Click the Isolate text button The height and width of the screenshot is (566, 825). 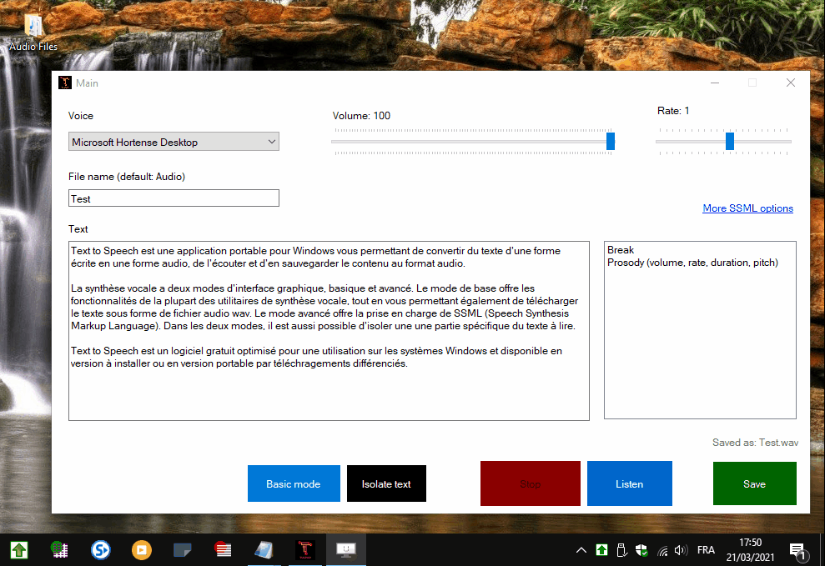click(386, 483)
